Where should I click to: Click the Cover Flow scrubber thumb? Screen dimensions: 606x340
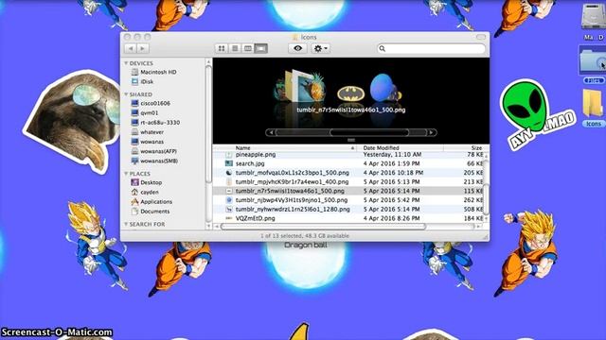coord(369,132)
